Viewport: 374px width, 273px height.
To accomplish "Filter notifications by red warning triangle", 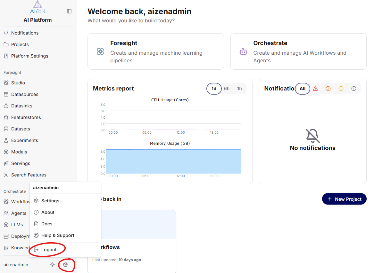I will click(x=315, y=89).
